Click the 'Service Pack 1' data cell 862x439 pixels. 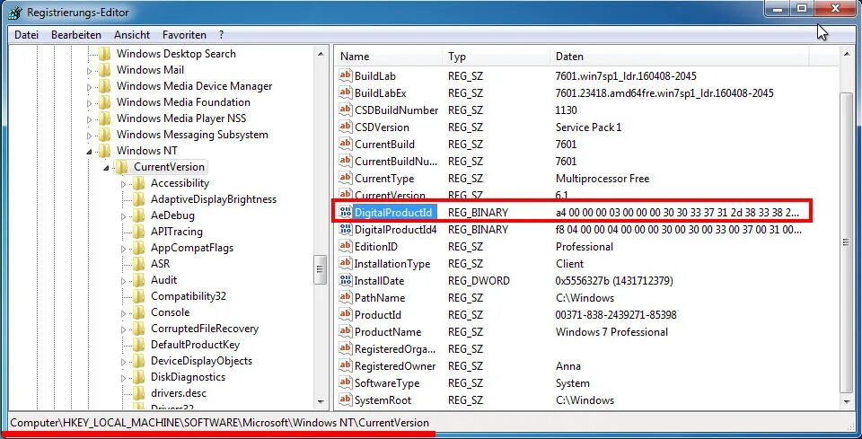[x=588, y=127]
